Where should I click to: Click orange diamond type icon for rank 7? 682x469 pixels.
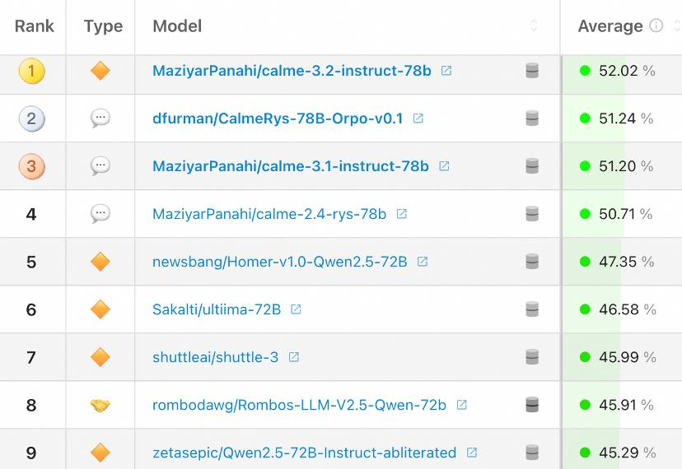pos(100,357)
